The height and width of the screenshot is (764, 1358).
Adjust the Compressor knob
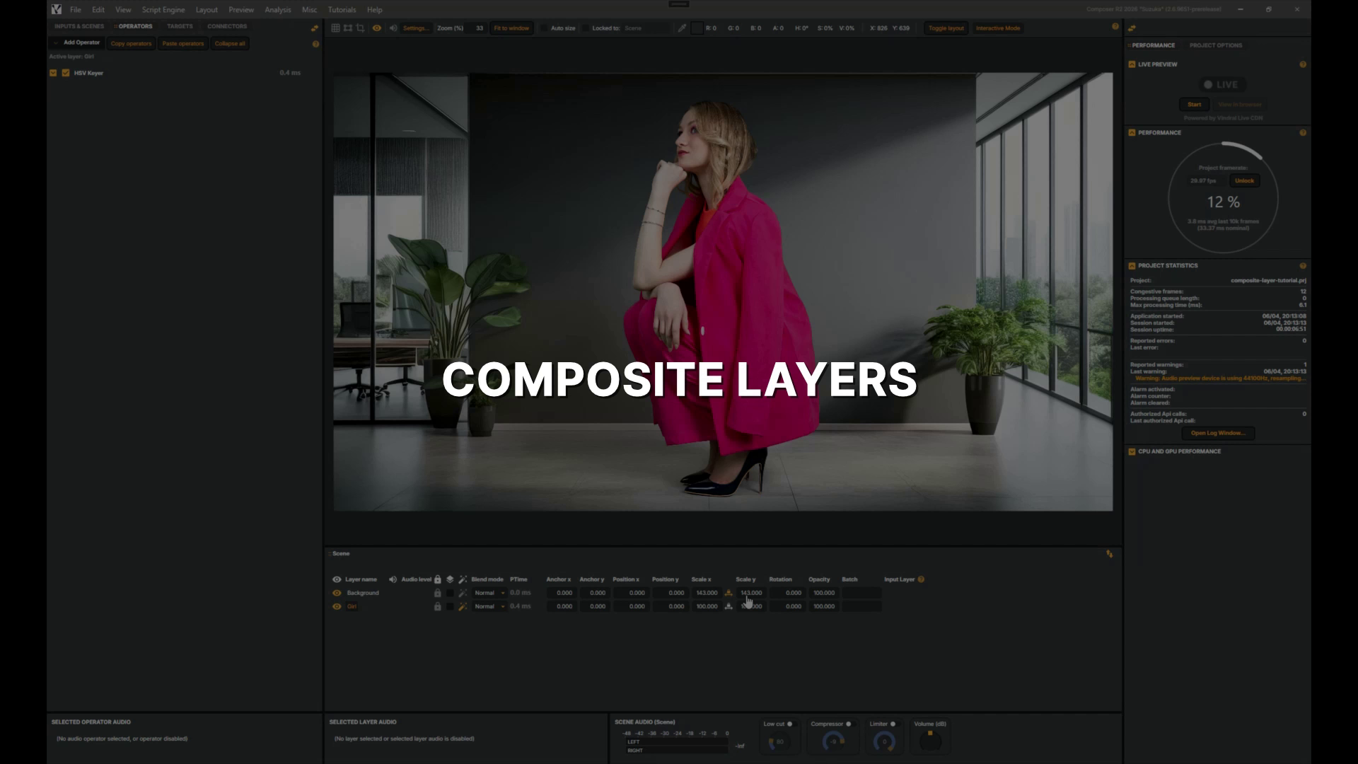click(x=834, y=741)
